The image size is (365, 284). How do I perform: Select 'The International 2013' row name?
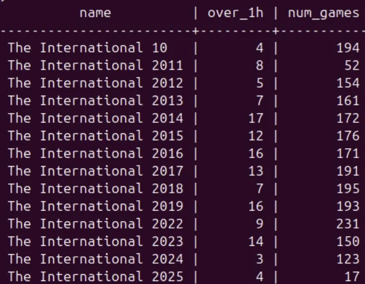click(x=95, y=101)
